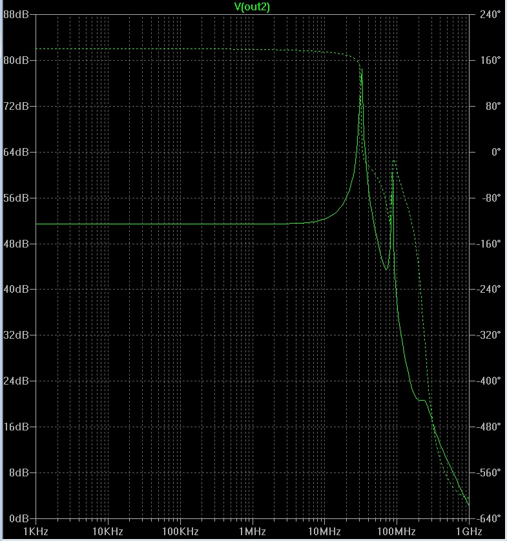Click the 8dB left axis label
The height and width of the screenshot is (541, 507).
click(x=19, y=472)
